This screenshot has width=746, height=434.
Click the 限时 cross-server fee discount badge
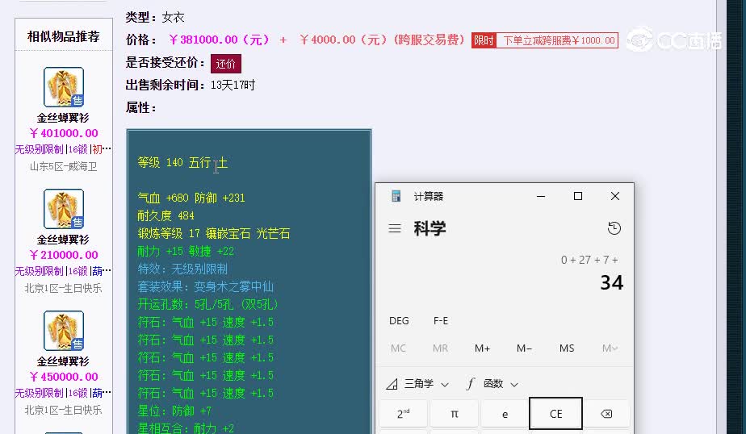coord(545,40)
